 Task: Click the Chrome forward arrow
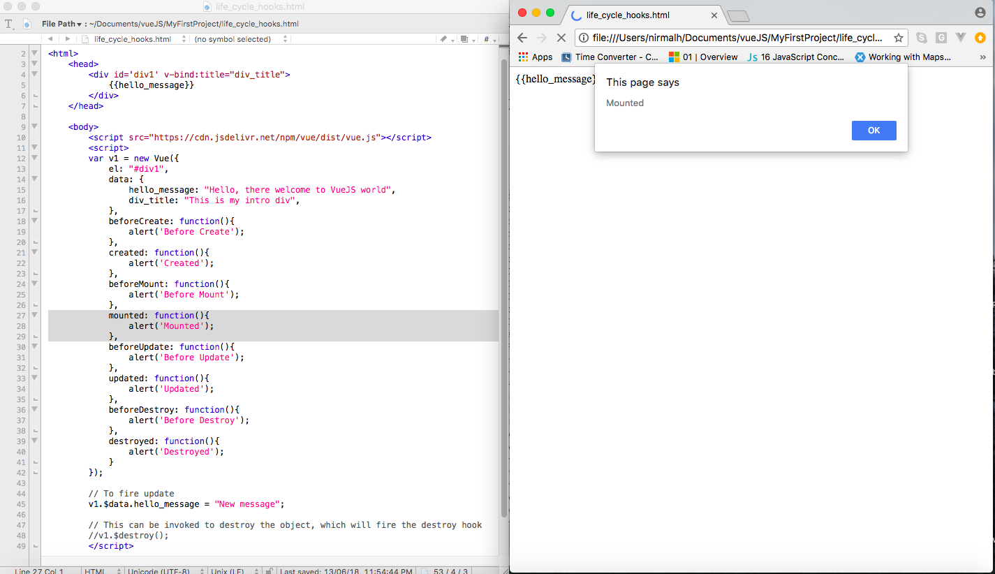[x=541, y=38]
